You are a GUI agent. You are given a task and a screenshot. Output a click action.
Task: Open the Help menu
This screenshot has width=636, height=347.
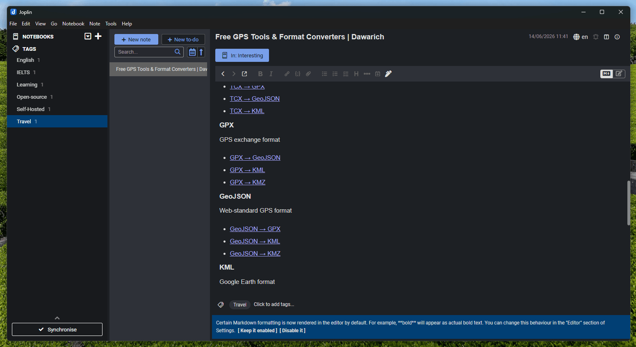tap(127, 24)
